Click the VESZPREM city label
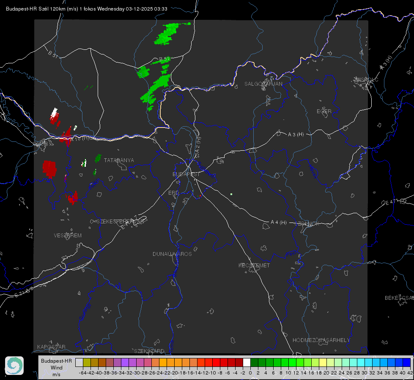Screen dimensions: 414x380 click(68, 236)
